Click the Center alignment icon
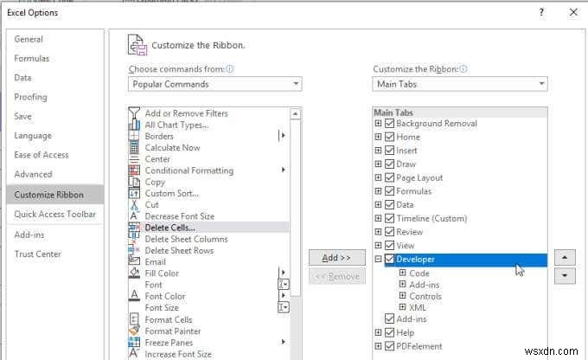The image size is (588, 360). (x=134, y=158)
